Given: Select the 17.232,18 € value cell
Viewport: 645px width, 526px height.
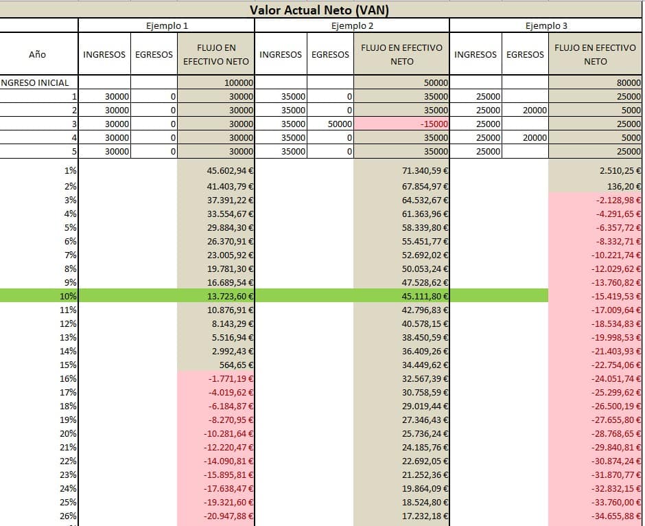Looking at the screenshot, I should [401, 516].
